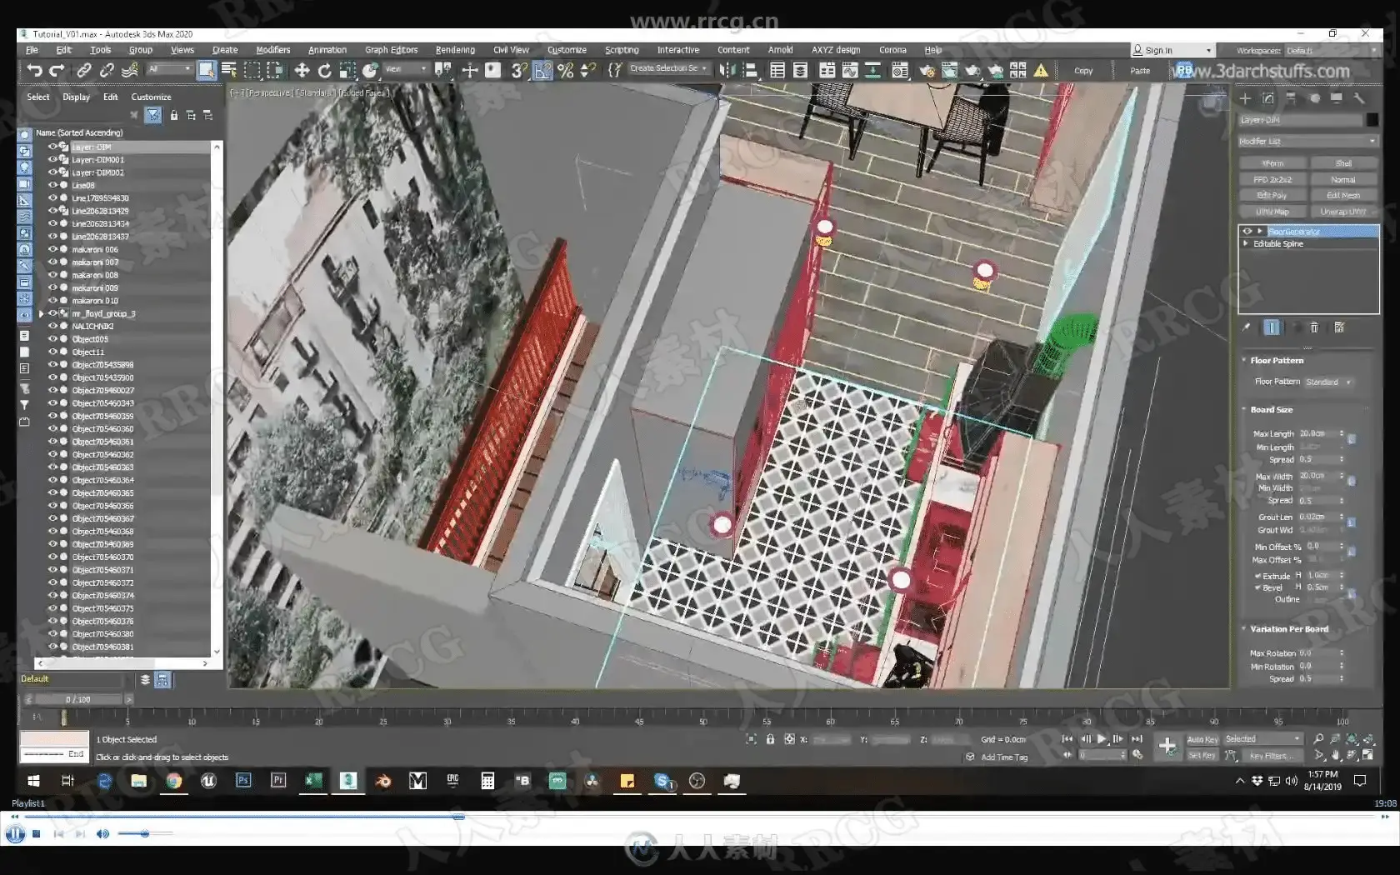The image size is (1400, 875).
Task: Remove modifier with the trash can icon
Action: point(1314,327)
